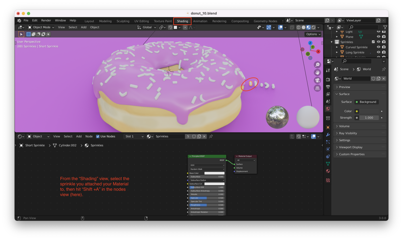403x240 pixels.
Task: Toggle visibility of the Plane object
Action: pos(379,37)
